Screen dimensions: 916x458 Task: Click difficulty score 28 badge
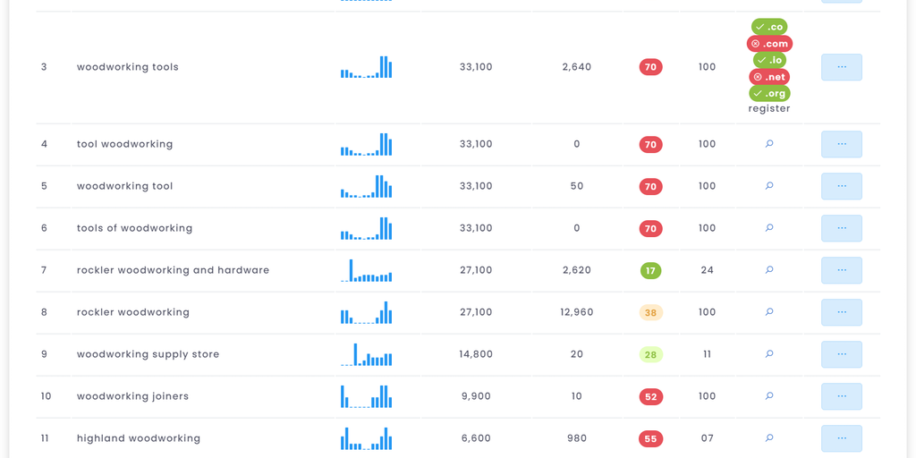coord(651,354)
